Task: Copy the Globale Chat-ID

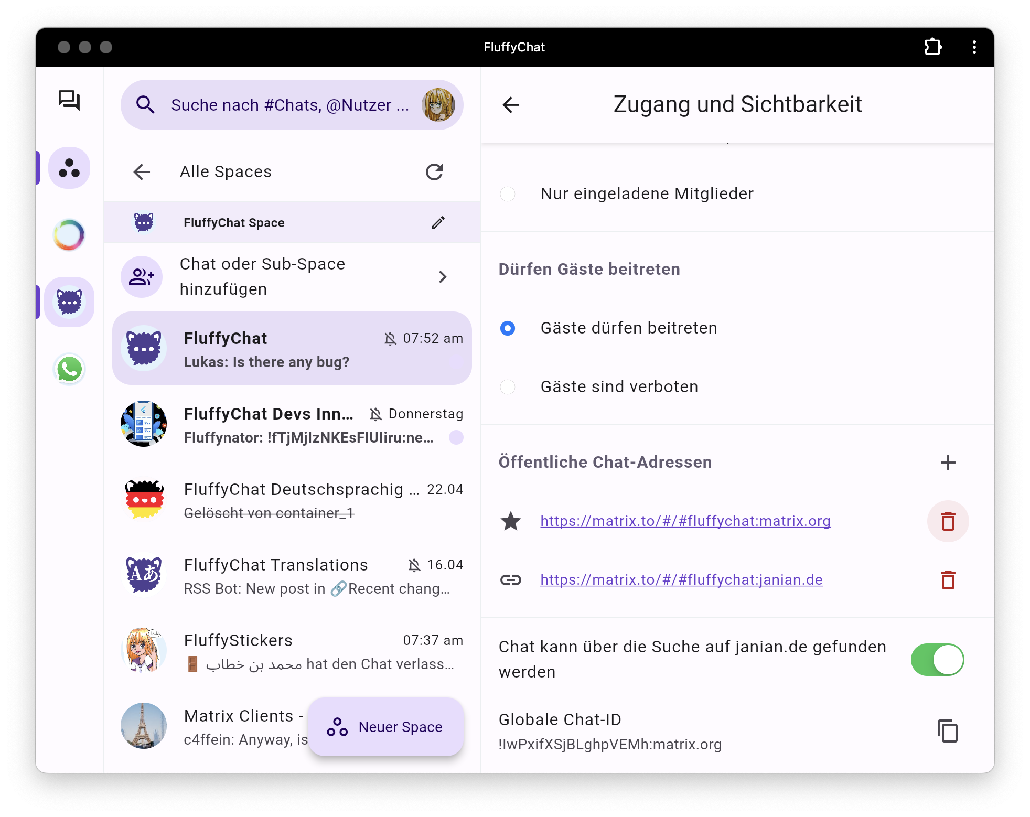Action: tap(947, 731)
